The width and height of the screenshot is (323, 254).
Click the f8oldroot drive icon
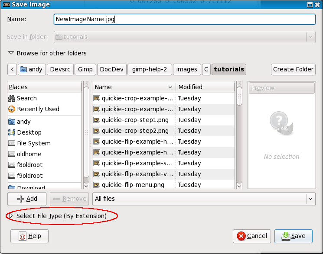click(x=12, y=165)
